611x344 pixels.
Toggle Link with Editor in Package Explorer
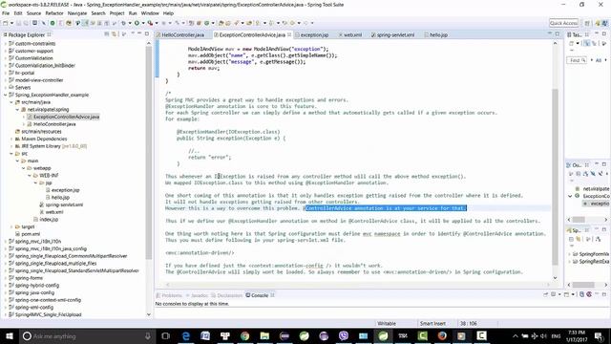pyautogui.click(x=115, y=34)
